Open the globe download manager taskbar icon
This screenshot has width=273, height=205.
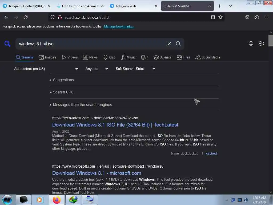pyautogui.click(x=73, y=200)
